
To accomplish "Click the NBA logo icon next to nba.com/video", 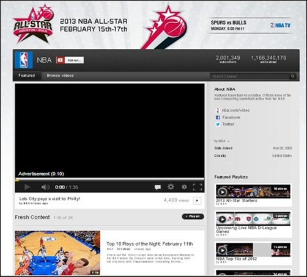I will click(218, 110).
